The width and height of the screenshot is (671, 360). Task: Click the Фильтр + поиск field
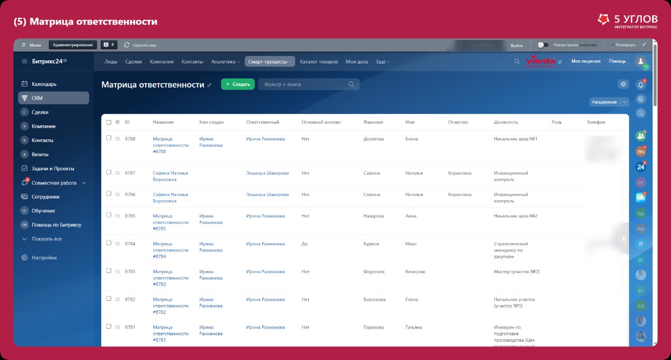point(309,84)
